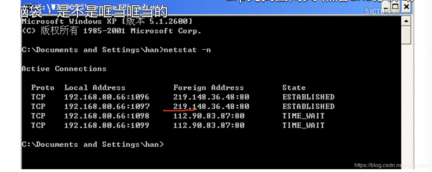Click foreign address 112.90.83.87:80 on port 1098 row
Image resolution: width=432 pixels, height=172 pixels.
(x=209, y=116)
